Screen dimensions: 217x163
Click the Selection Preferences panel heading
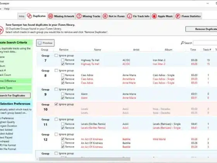(15, 104)
